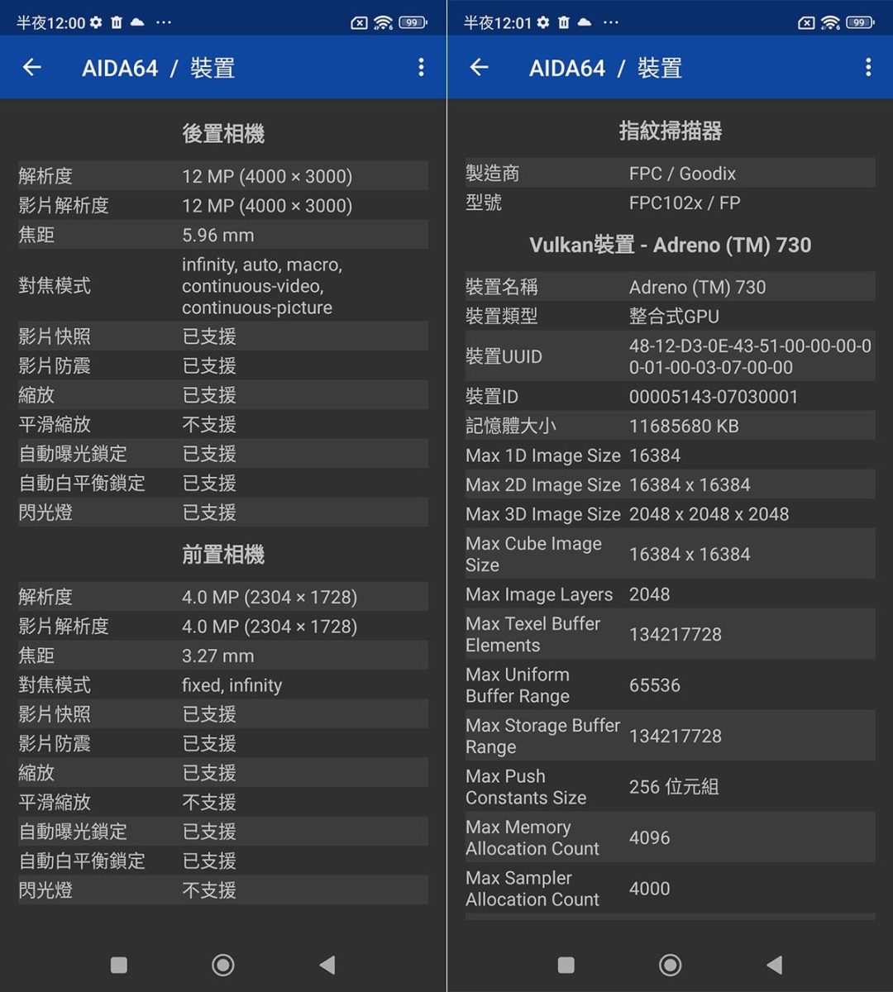Select the Max Sampler Allocation Count 4000 row
Screen dimensions: 893x992
[671, 889]
